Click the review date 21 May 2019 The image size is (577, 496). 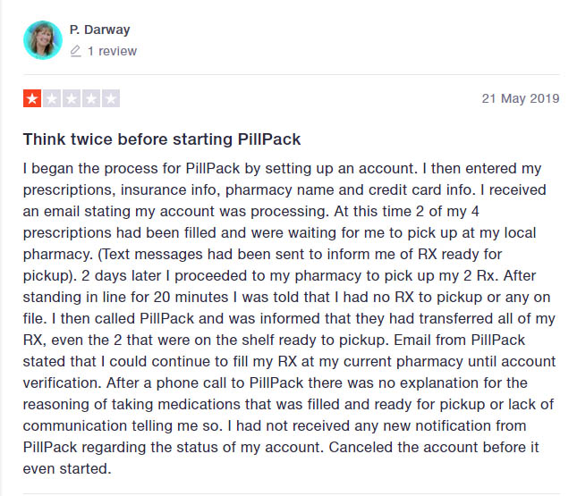pyautogui.click(x=521, y=98)
